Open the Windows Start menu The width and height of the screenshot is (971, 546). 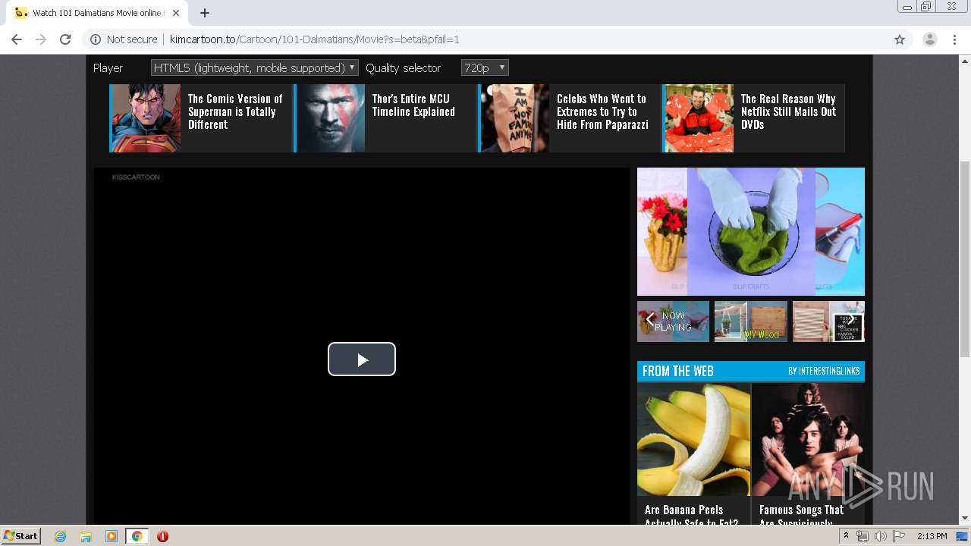[21, 536]
